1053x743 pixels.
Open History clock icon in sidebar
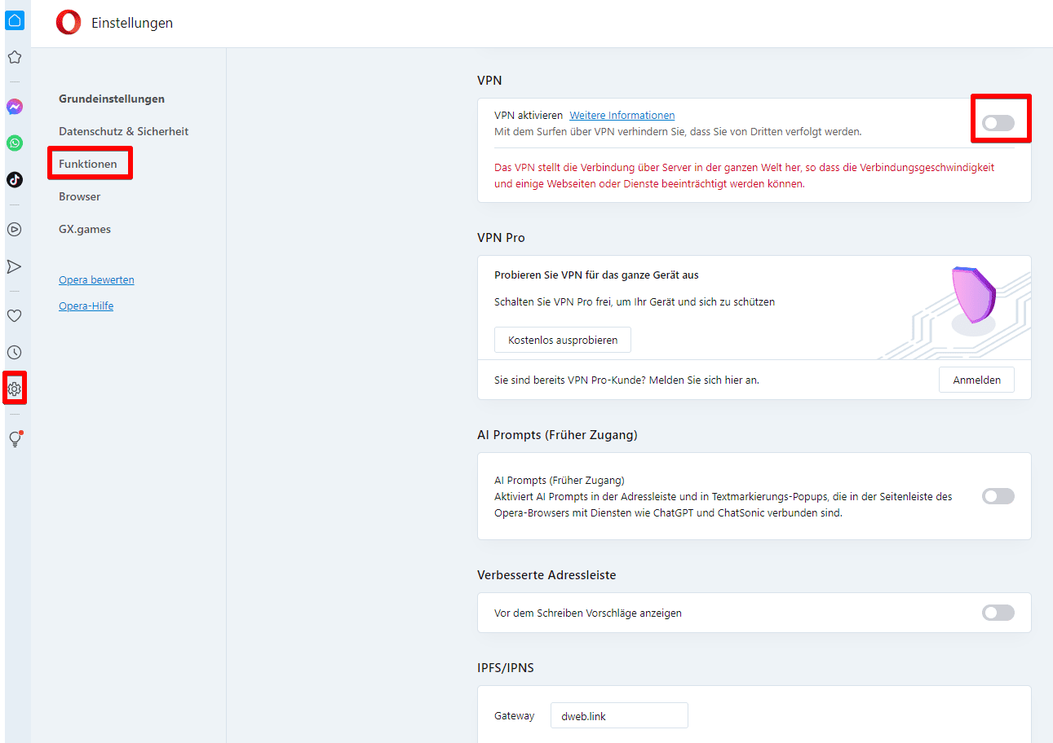(15, 353)
